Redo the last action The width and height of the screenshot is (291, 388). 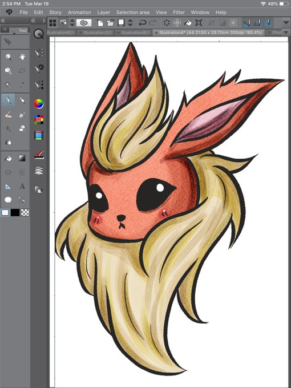tap(153, 23)
